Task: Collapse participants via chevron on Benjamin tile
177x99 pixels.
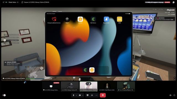Action: point(87,84)
